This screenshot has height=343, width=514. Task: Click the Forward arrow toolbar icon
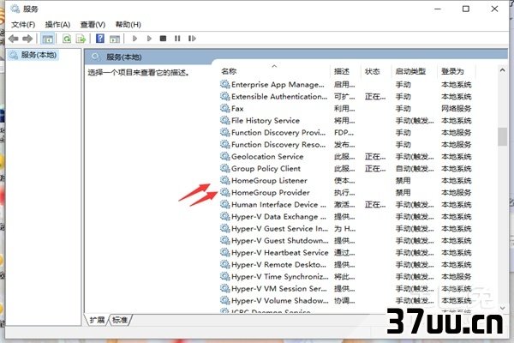click(27, 39)
